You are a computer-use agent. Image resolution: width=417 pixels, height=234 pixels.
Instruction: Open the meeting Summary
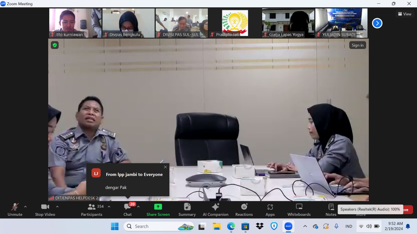point(187,210)
